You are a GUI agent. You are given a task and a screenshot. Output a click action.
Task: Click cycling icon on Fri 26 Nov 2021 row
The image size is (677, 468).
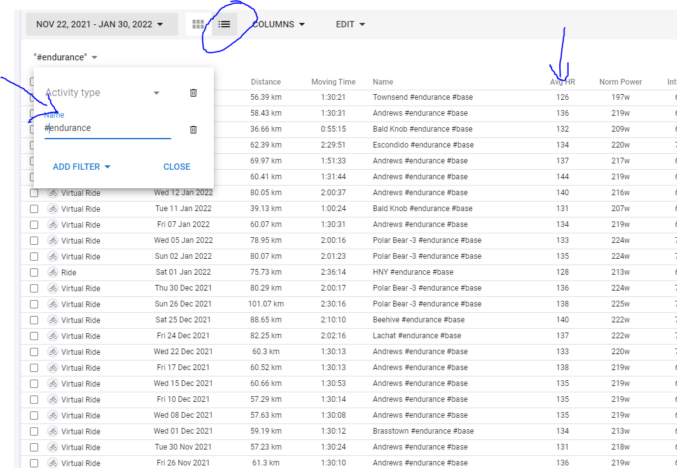coord(53,463)
